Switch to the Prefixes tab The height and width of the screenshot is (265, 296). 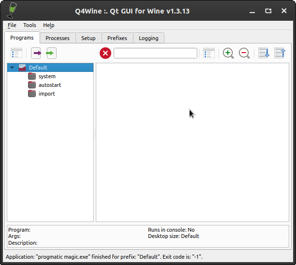[117, 38]
